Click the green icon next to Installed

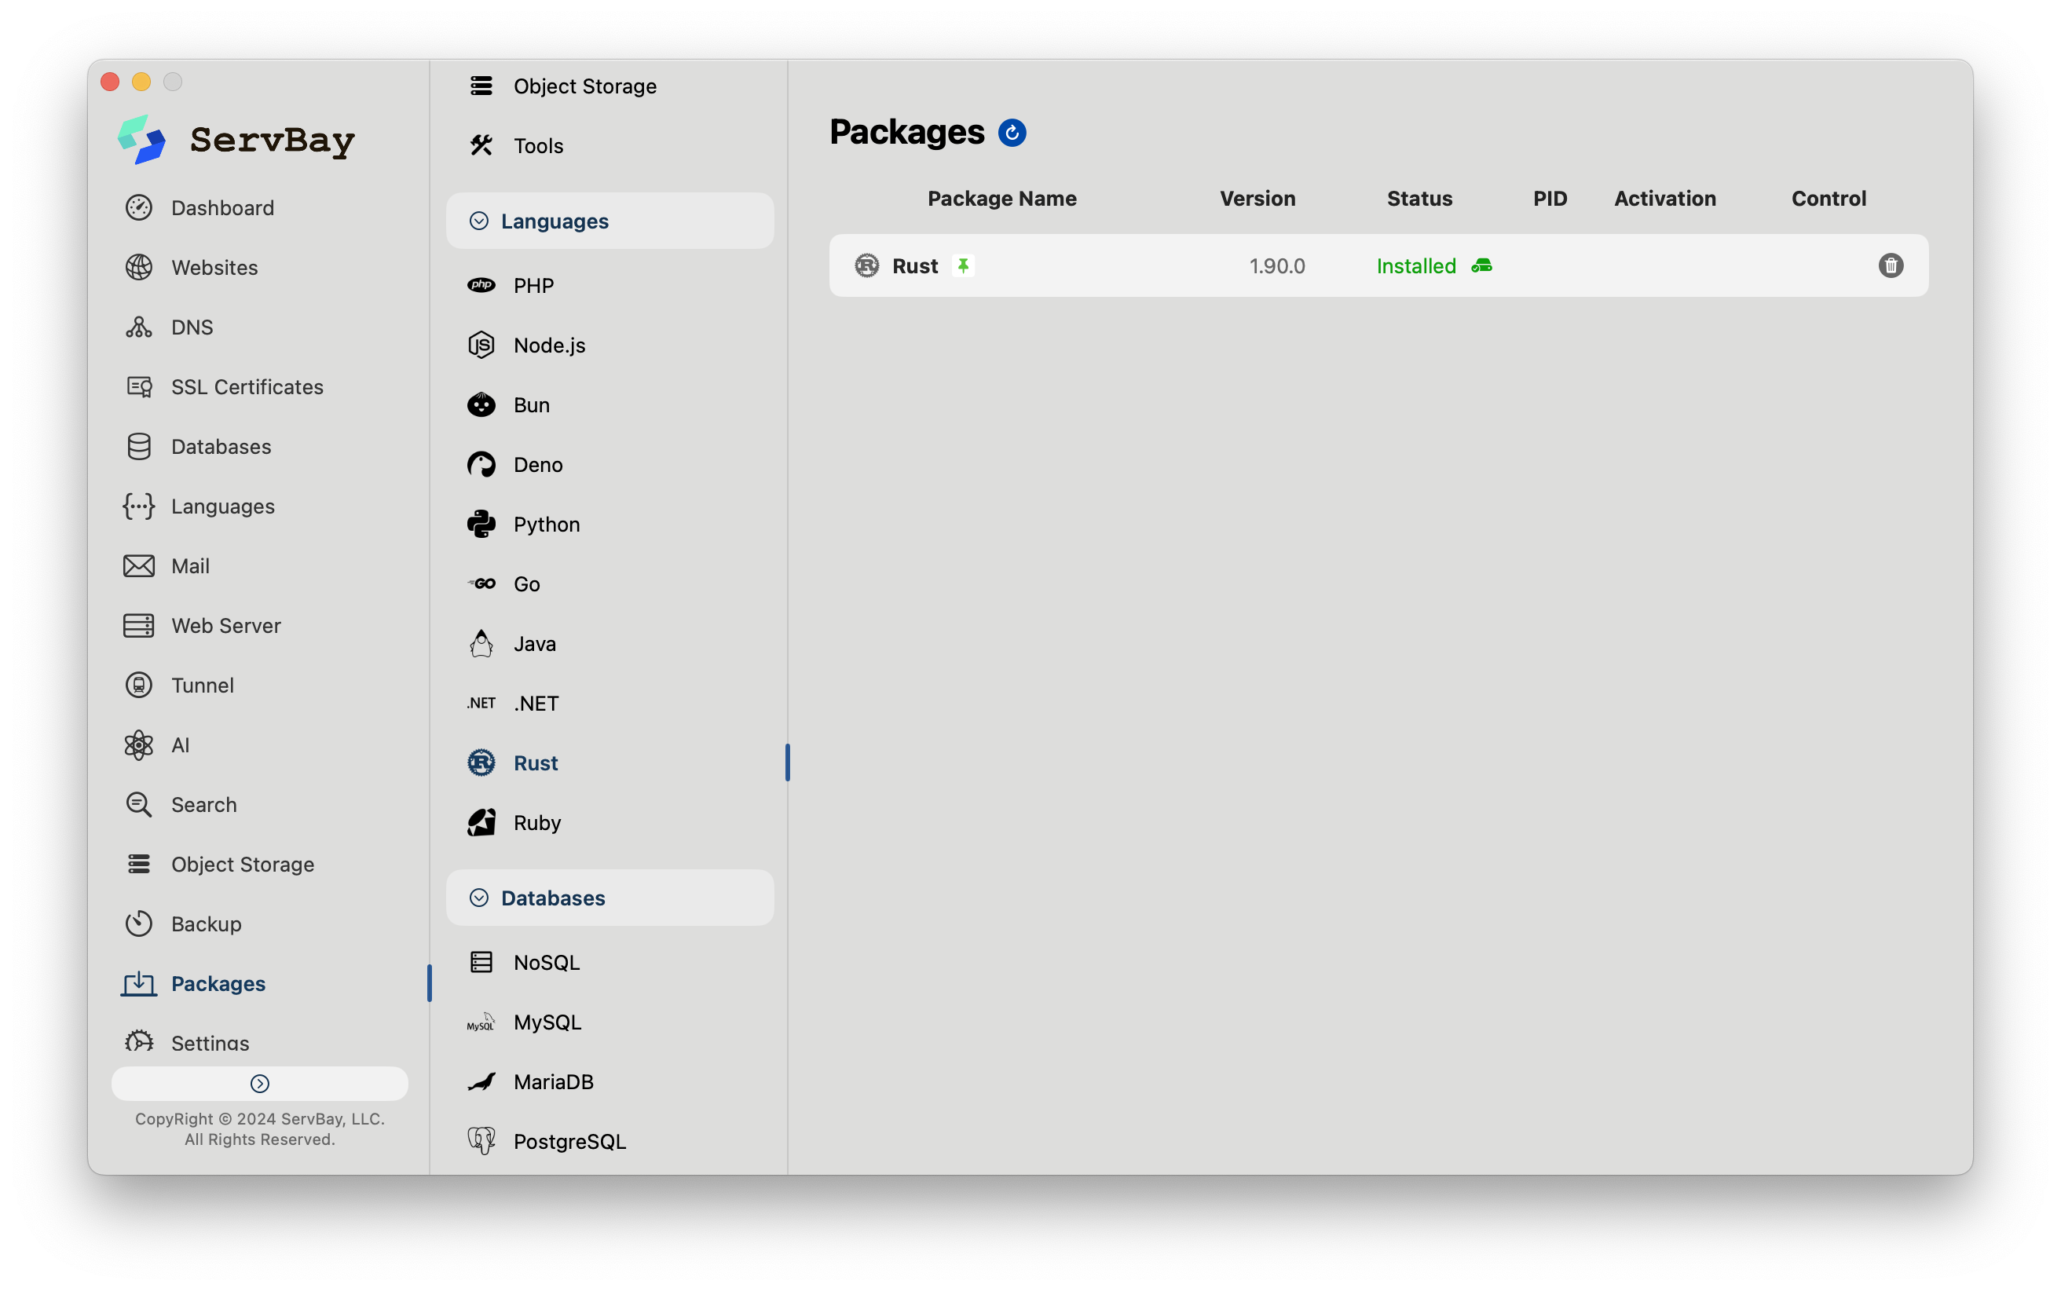click(x=1481, y=265)
